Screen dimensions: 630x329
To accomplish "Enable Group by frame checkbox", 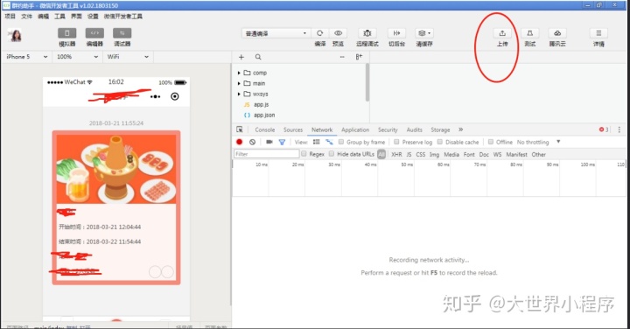I will pos(341,142).
